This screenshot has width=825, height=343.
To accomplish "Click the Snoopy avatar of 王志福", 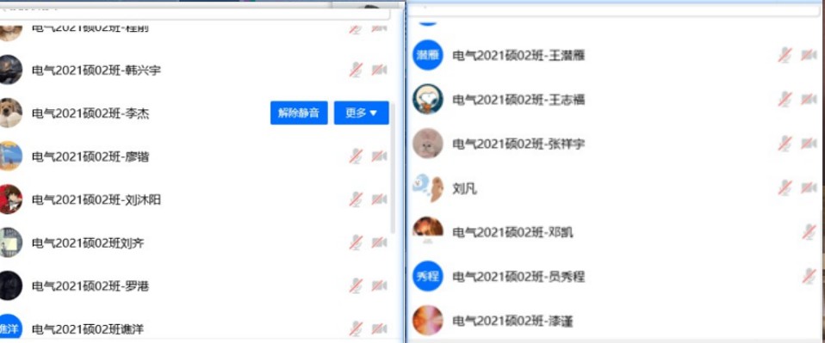I will (x=428, y=99).
